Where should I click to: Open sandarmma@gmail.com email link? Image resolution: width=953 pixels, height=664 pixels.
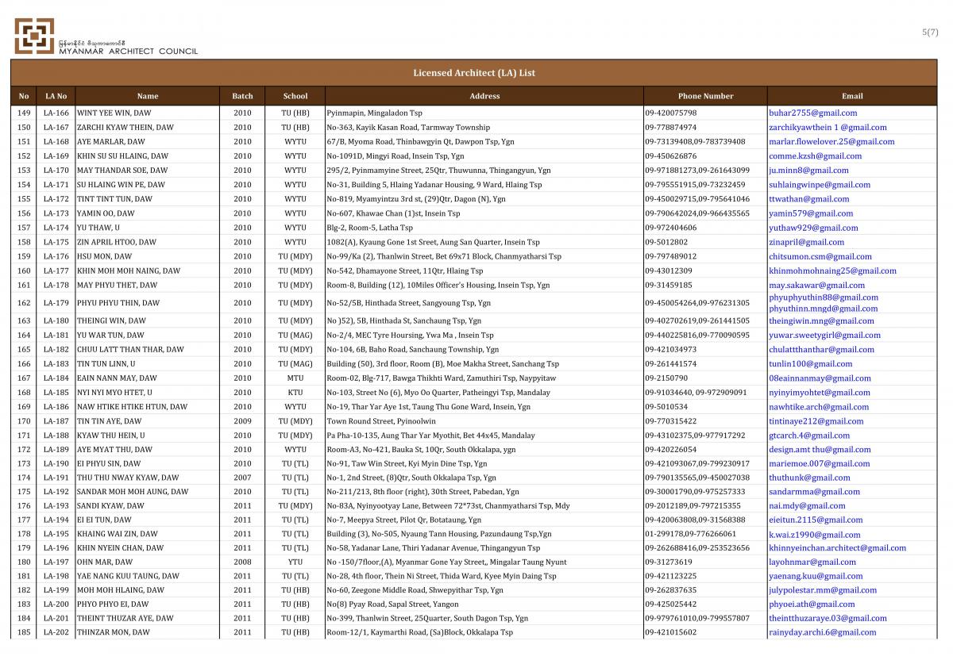tap(814, 492)
